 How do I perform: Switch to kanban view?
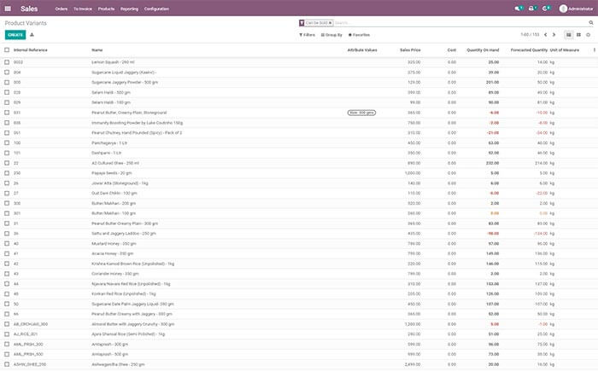[x=578, y=35]
